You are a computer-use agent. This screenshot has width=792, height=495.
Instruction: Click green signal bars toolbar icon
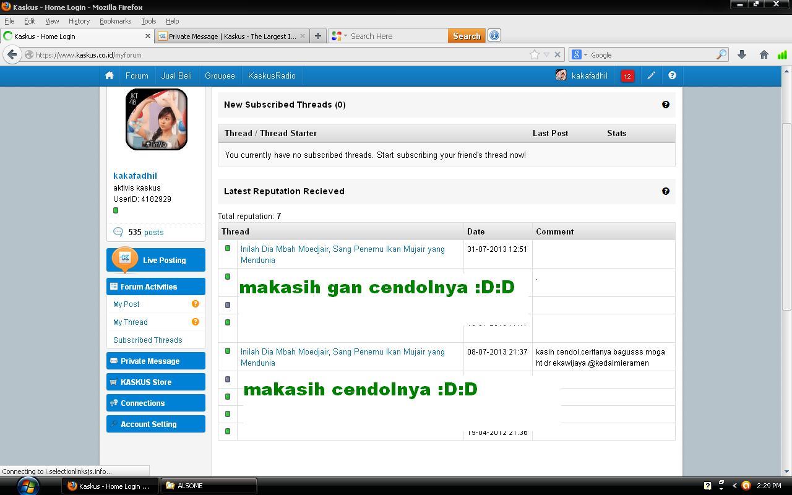(783, 54)
